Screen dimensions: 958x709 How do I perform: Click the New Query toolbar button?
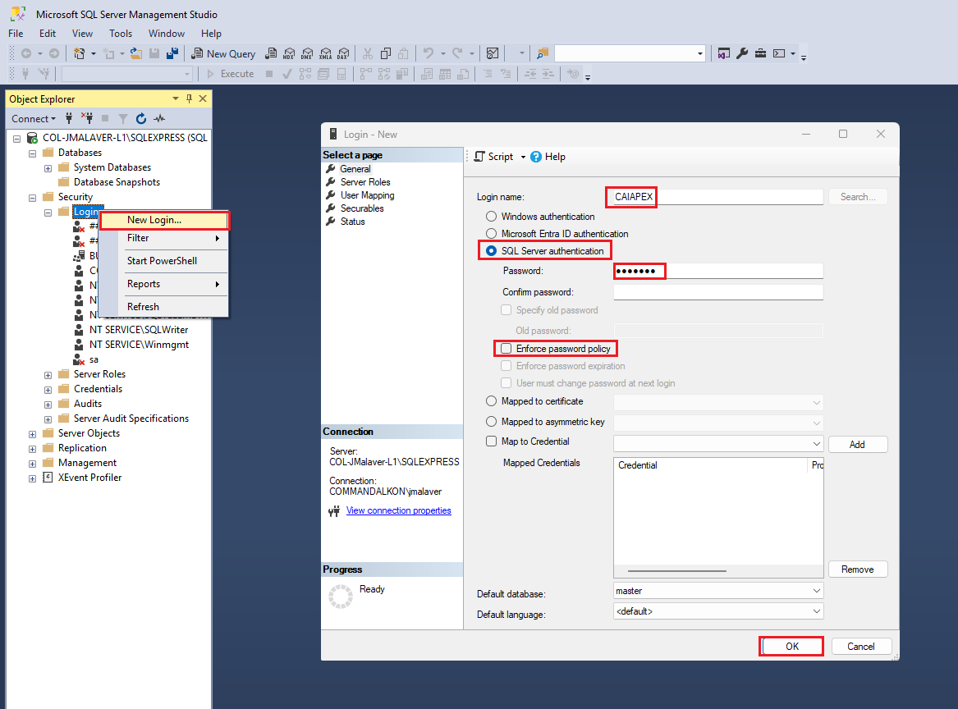(x=223, y=53)
